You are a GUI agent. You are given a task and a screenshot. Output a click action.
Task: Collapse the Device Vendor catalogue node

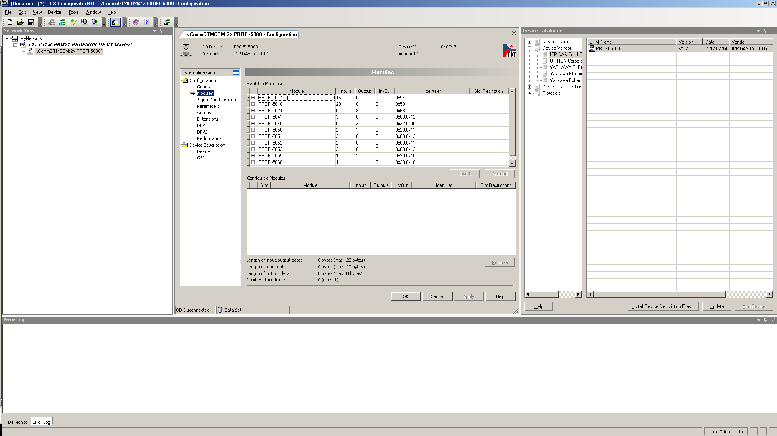pyautogui.click(x=529, y=48)
